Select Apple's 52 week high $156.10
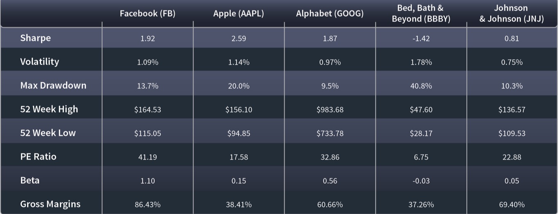Viewport: 558px width, 214px height. click(x=239, y=110)
